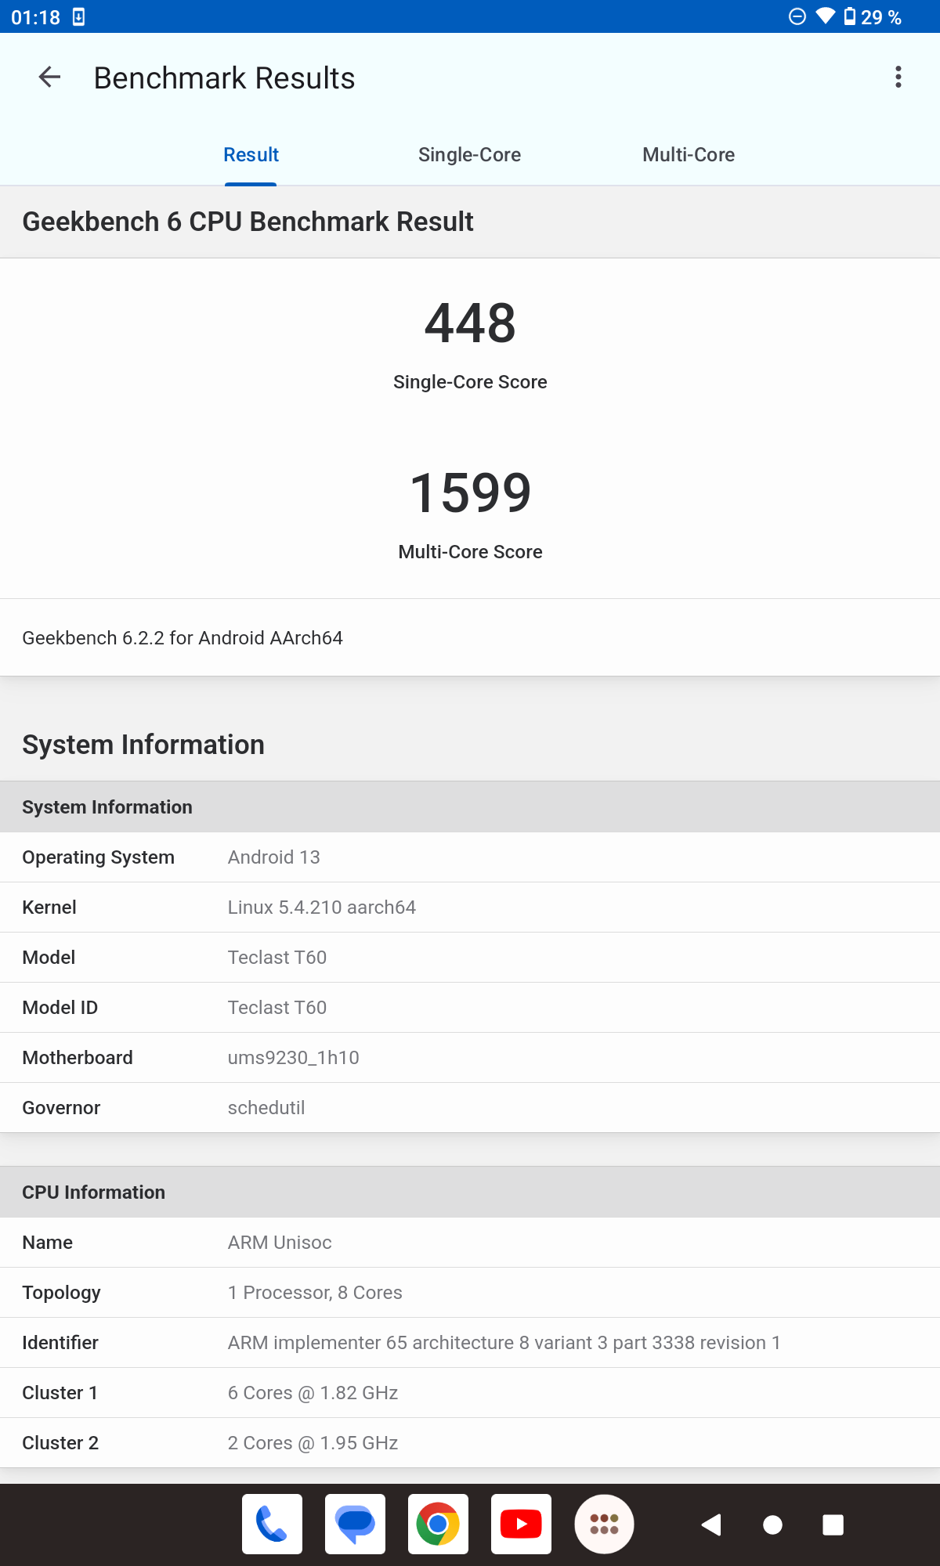The width and height of the screenshot is (940, 1566).
Task: Switch to the Multi-Core tab
Action: [688, 155]
